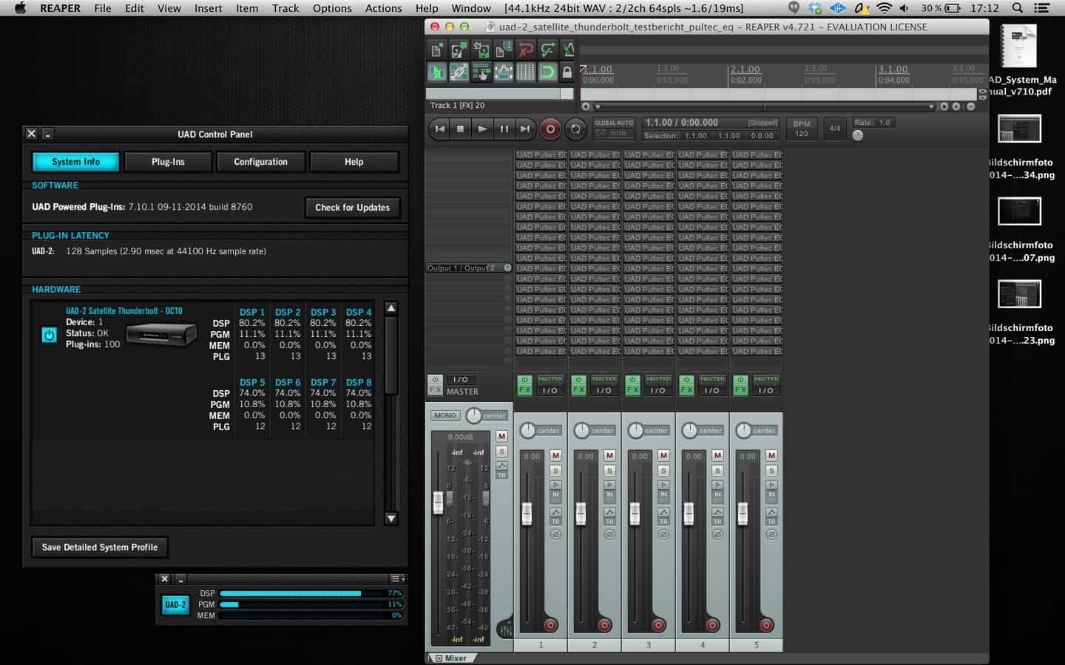Toggle MONO on the master channel
1065x665 pixels.
point(444,415)
